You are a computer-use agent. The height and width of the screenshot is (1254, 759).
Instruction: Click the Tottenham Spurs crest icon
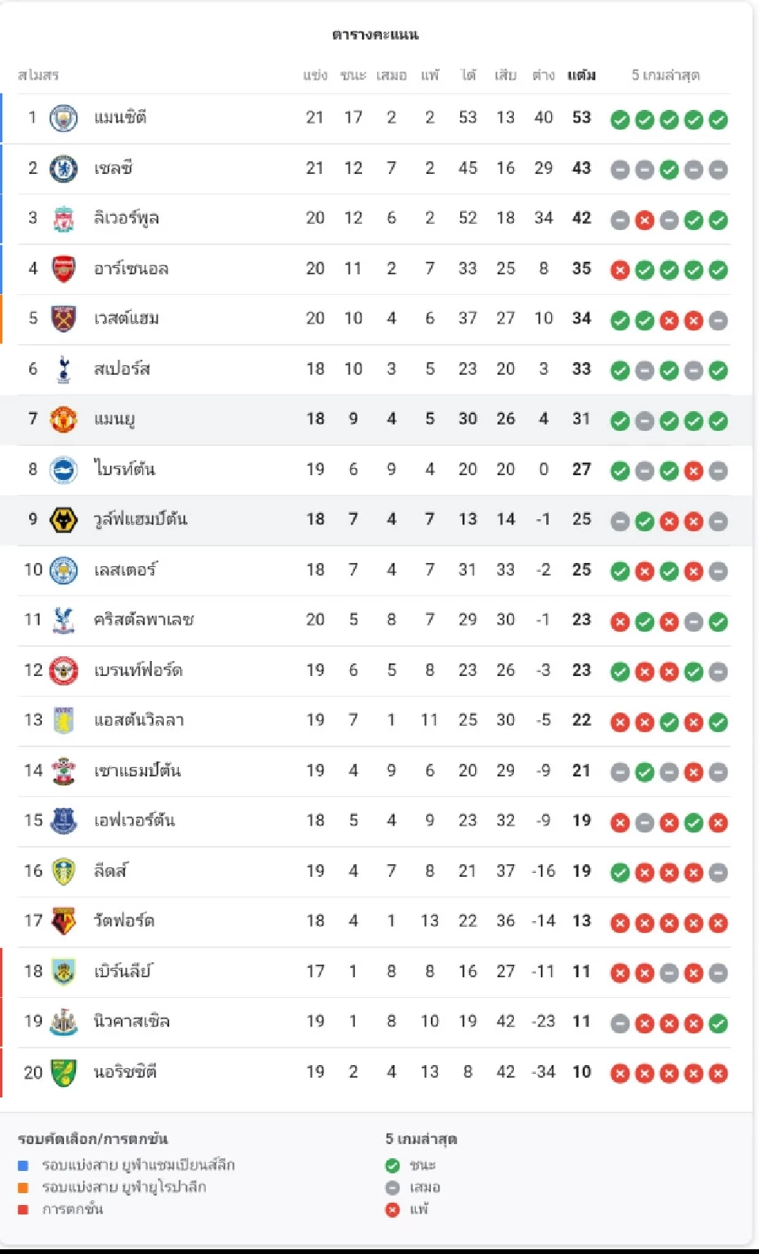(x=63, y=369)
